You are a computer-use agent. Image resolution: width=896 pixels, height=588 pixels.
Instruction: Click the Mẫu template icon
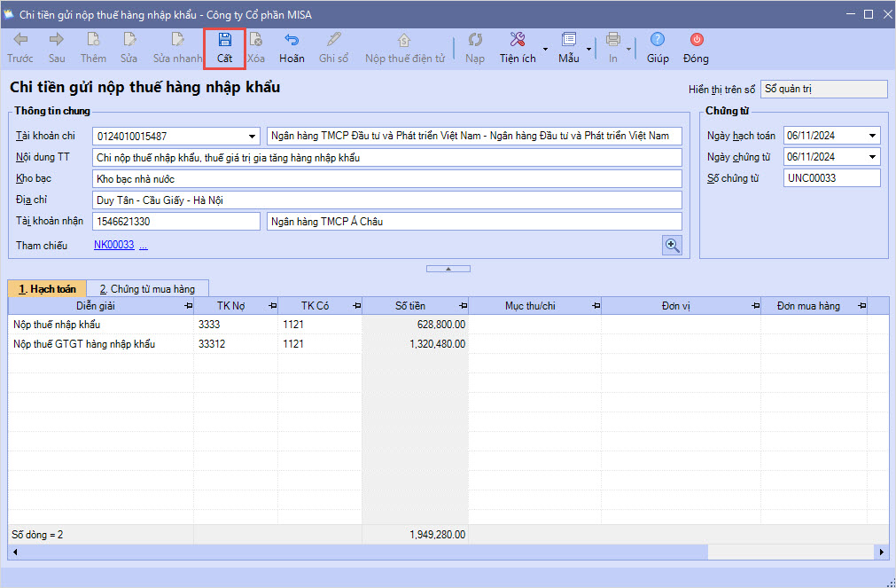[x=569, y=40]
